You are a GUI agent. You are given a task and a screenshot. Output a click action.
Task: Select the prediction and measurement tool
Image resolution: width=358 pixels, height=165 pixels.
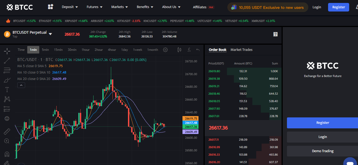tap(7, 109)
